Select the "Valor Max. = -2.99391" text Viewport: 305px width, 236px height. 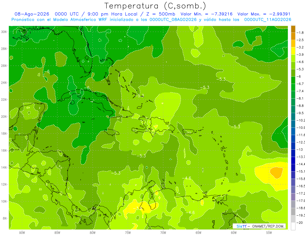(x=264, y=14)
